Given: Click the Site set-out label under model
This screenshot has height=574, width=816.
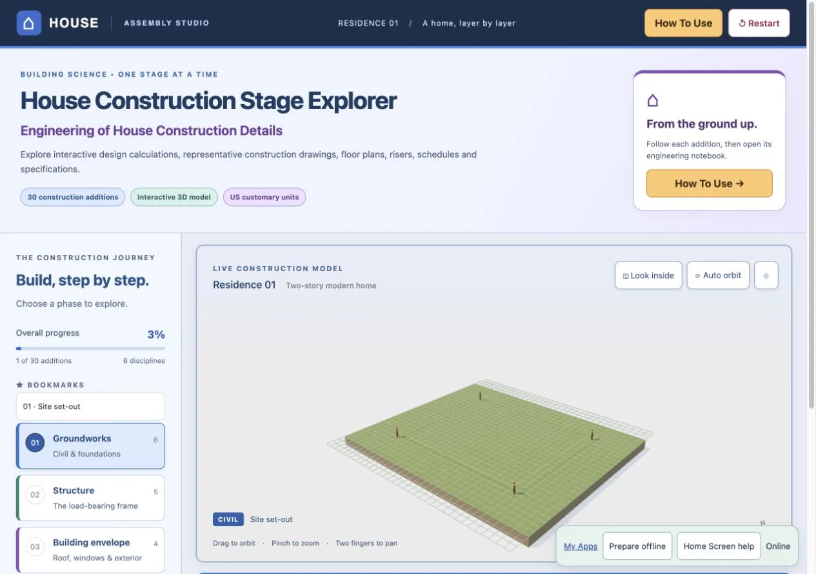Looking at the screenshot, I should click(x=272, y=519).
